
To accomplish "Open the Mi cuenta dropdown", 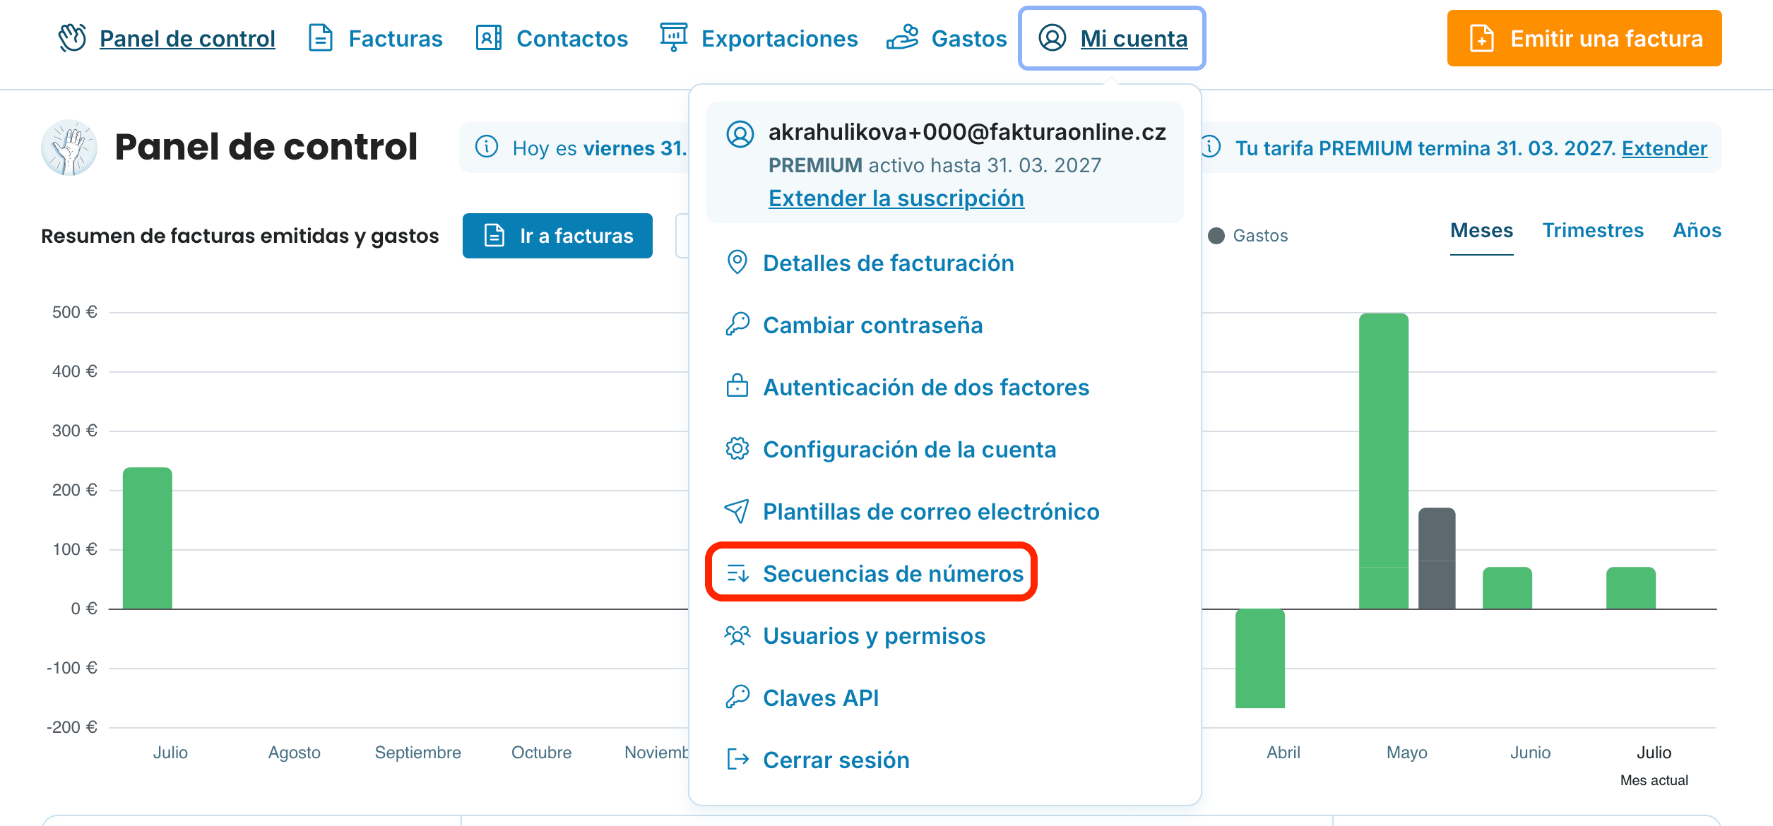I will coord(1112,38).
